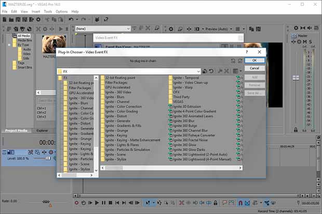Collapse the By Type tree node
The width and height of the screenshot is (322, 214).
9,45
